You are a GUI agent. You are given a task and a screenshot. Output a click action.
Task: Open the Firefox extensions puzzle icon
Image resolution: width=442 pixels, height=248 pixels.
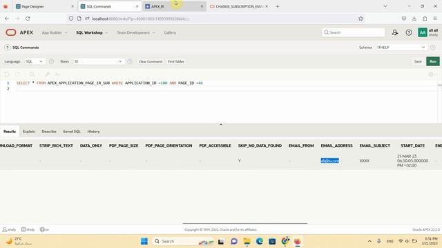click(x=425, y=19)
